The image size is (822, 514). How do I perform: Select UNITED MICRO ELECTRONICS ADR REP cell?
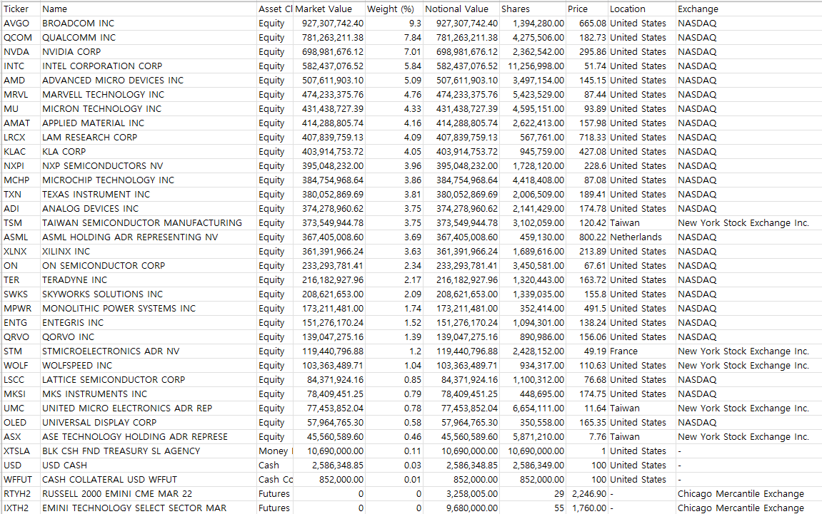149,408
